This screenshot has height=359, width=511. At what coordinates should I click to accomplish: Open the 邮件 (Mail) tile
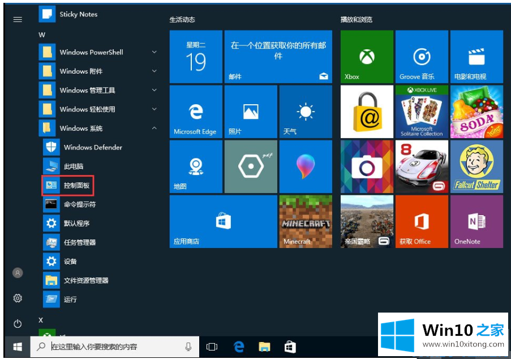(x=278, y=57)
